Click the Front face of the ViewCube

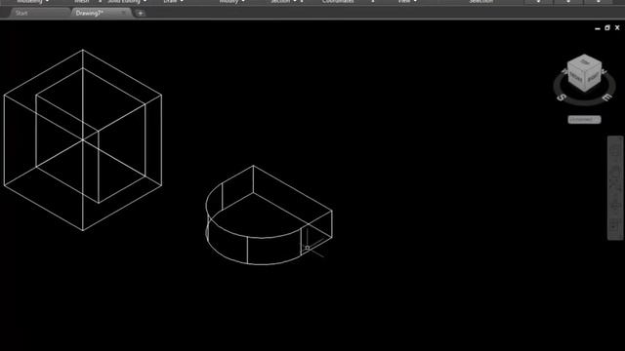click(575, 77)
